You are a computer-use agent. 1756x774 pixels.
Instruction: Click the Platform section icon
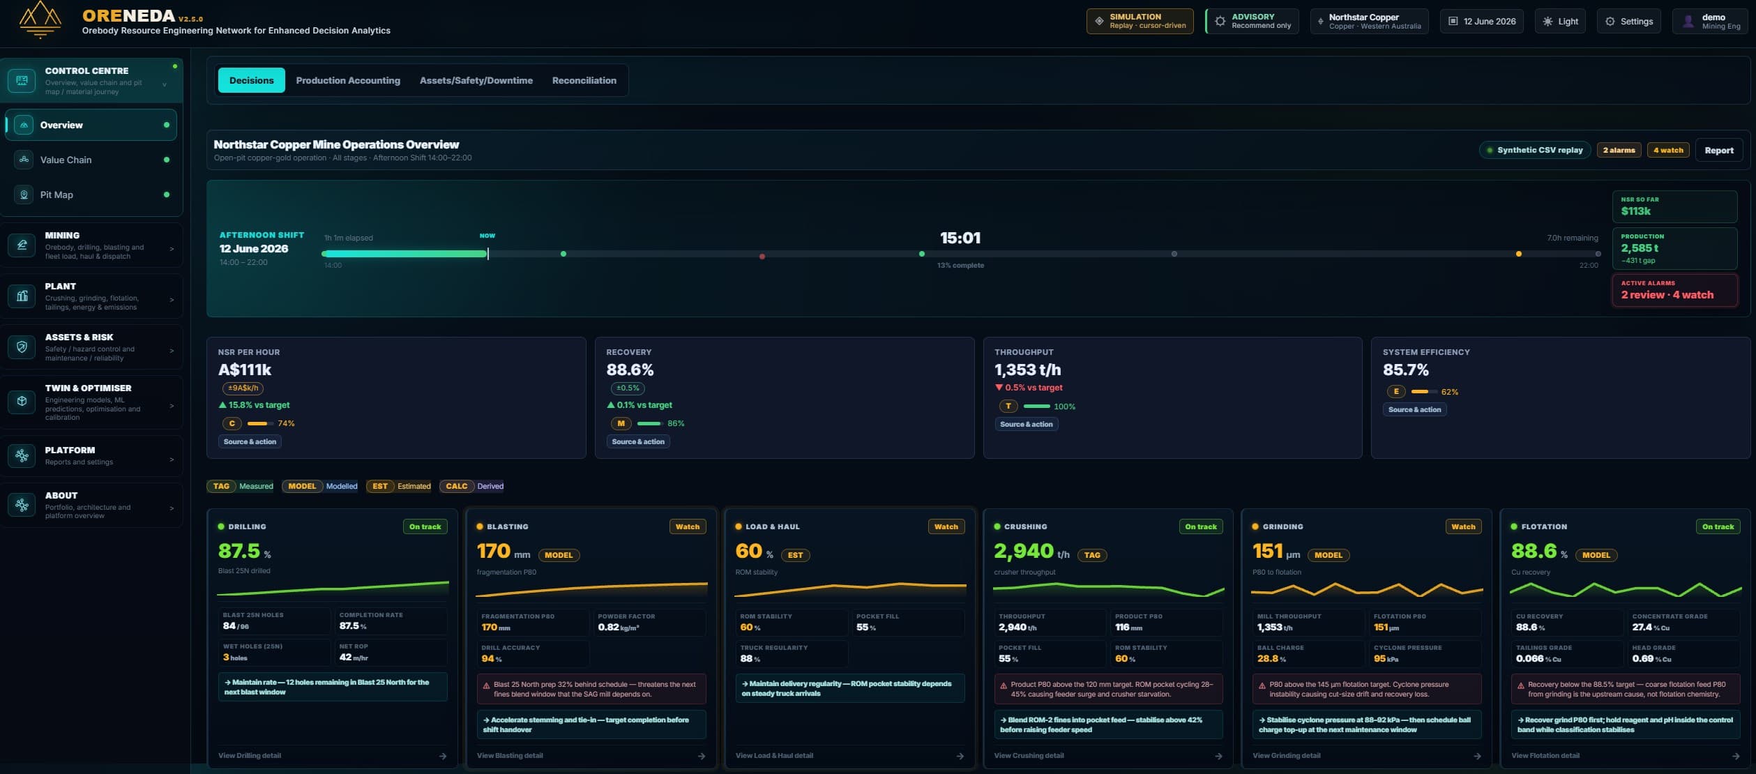(22, 455)
